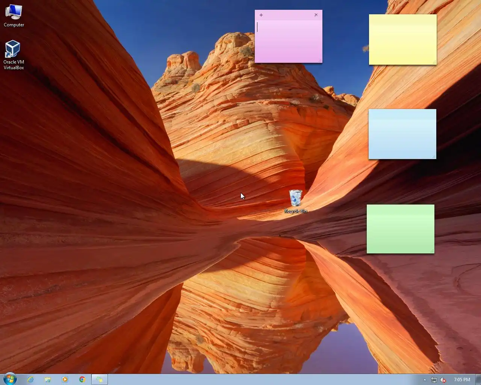Add a new note from pink sticky note

[x=261, y=15]
